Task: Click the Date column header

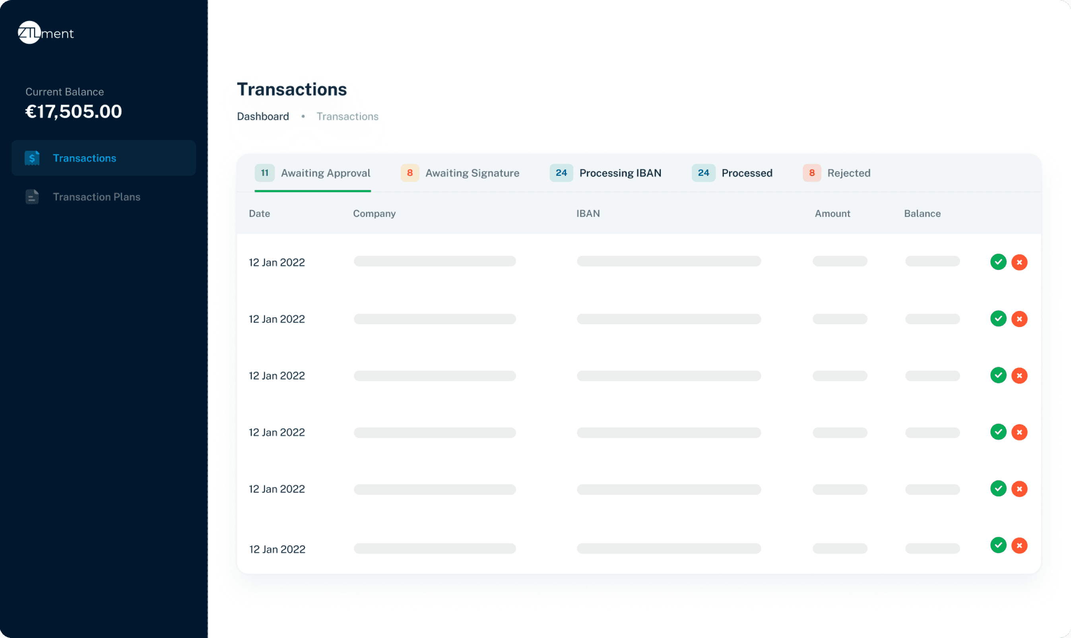Action: tap(260, 214)
